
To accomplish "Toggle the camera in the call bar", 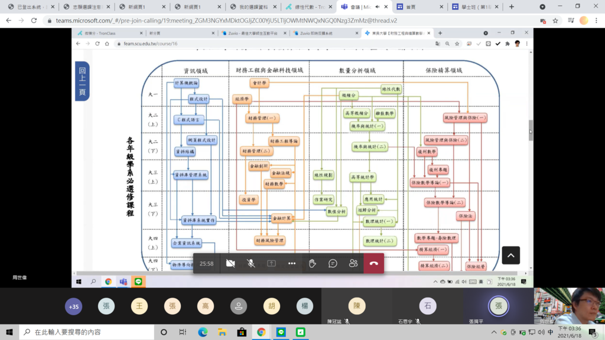I will point(230,263).
